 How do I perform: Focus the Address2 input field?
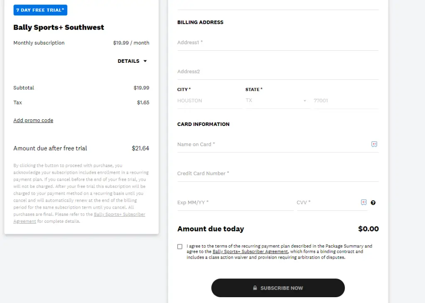[278, 71]
